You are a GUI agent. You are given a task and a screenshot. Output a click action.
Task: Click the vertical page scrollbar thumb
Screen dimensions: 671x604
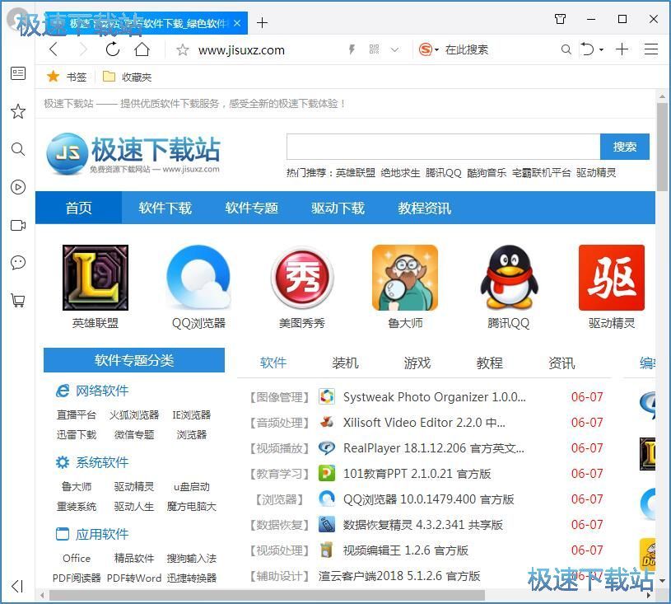[x=662, y=147]
